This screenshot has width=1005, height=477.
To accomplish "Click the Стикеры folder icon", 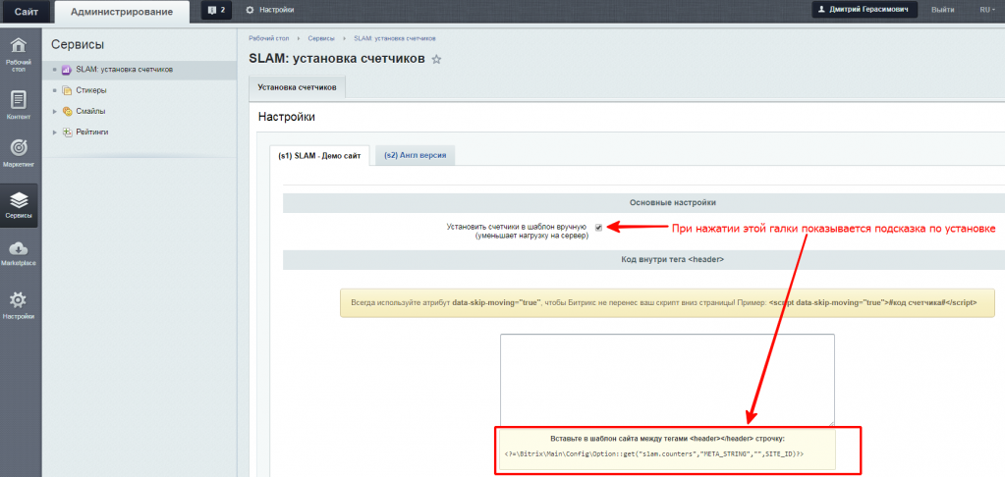I will tap(66, 90).
